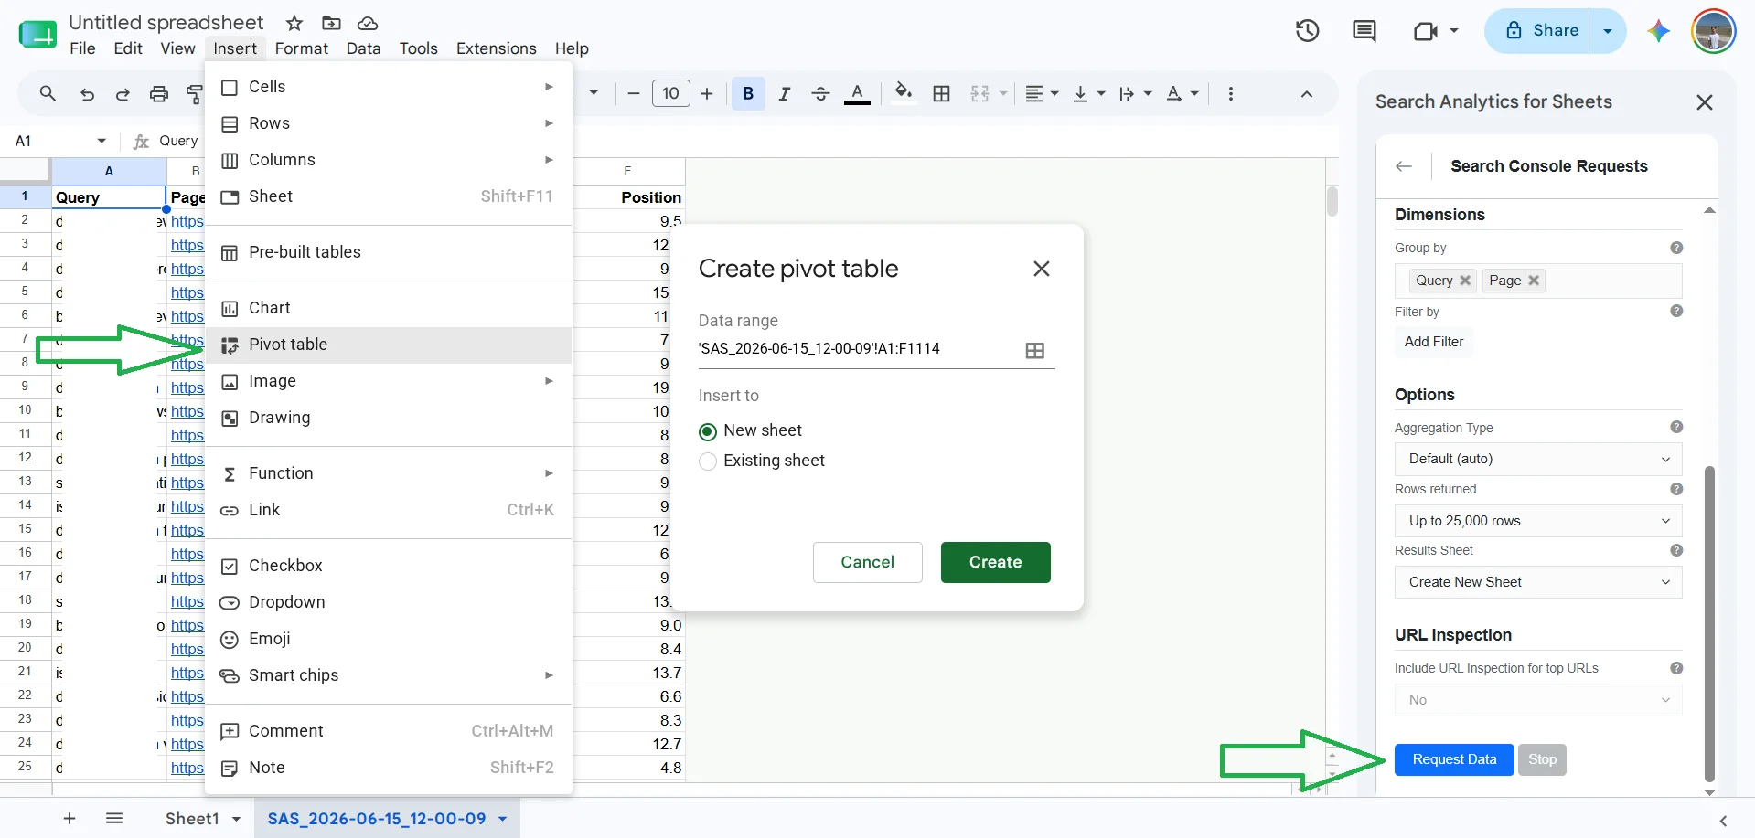The height and width of the screenshot is (838, 1755).
Task: Move spreadsheet with folder icon
Action: 332,23
